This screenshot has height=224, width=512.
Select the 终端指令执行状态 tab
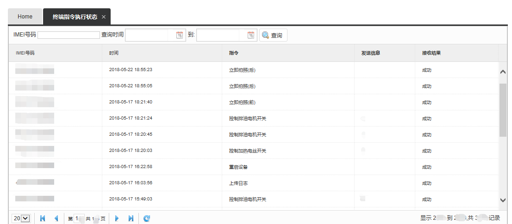[x=75, y=17]
